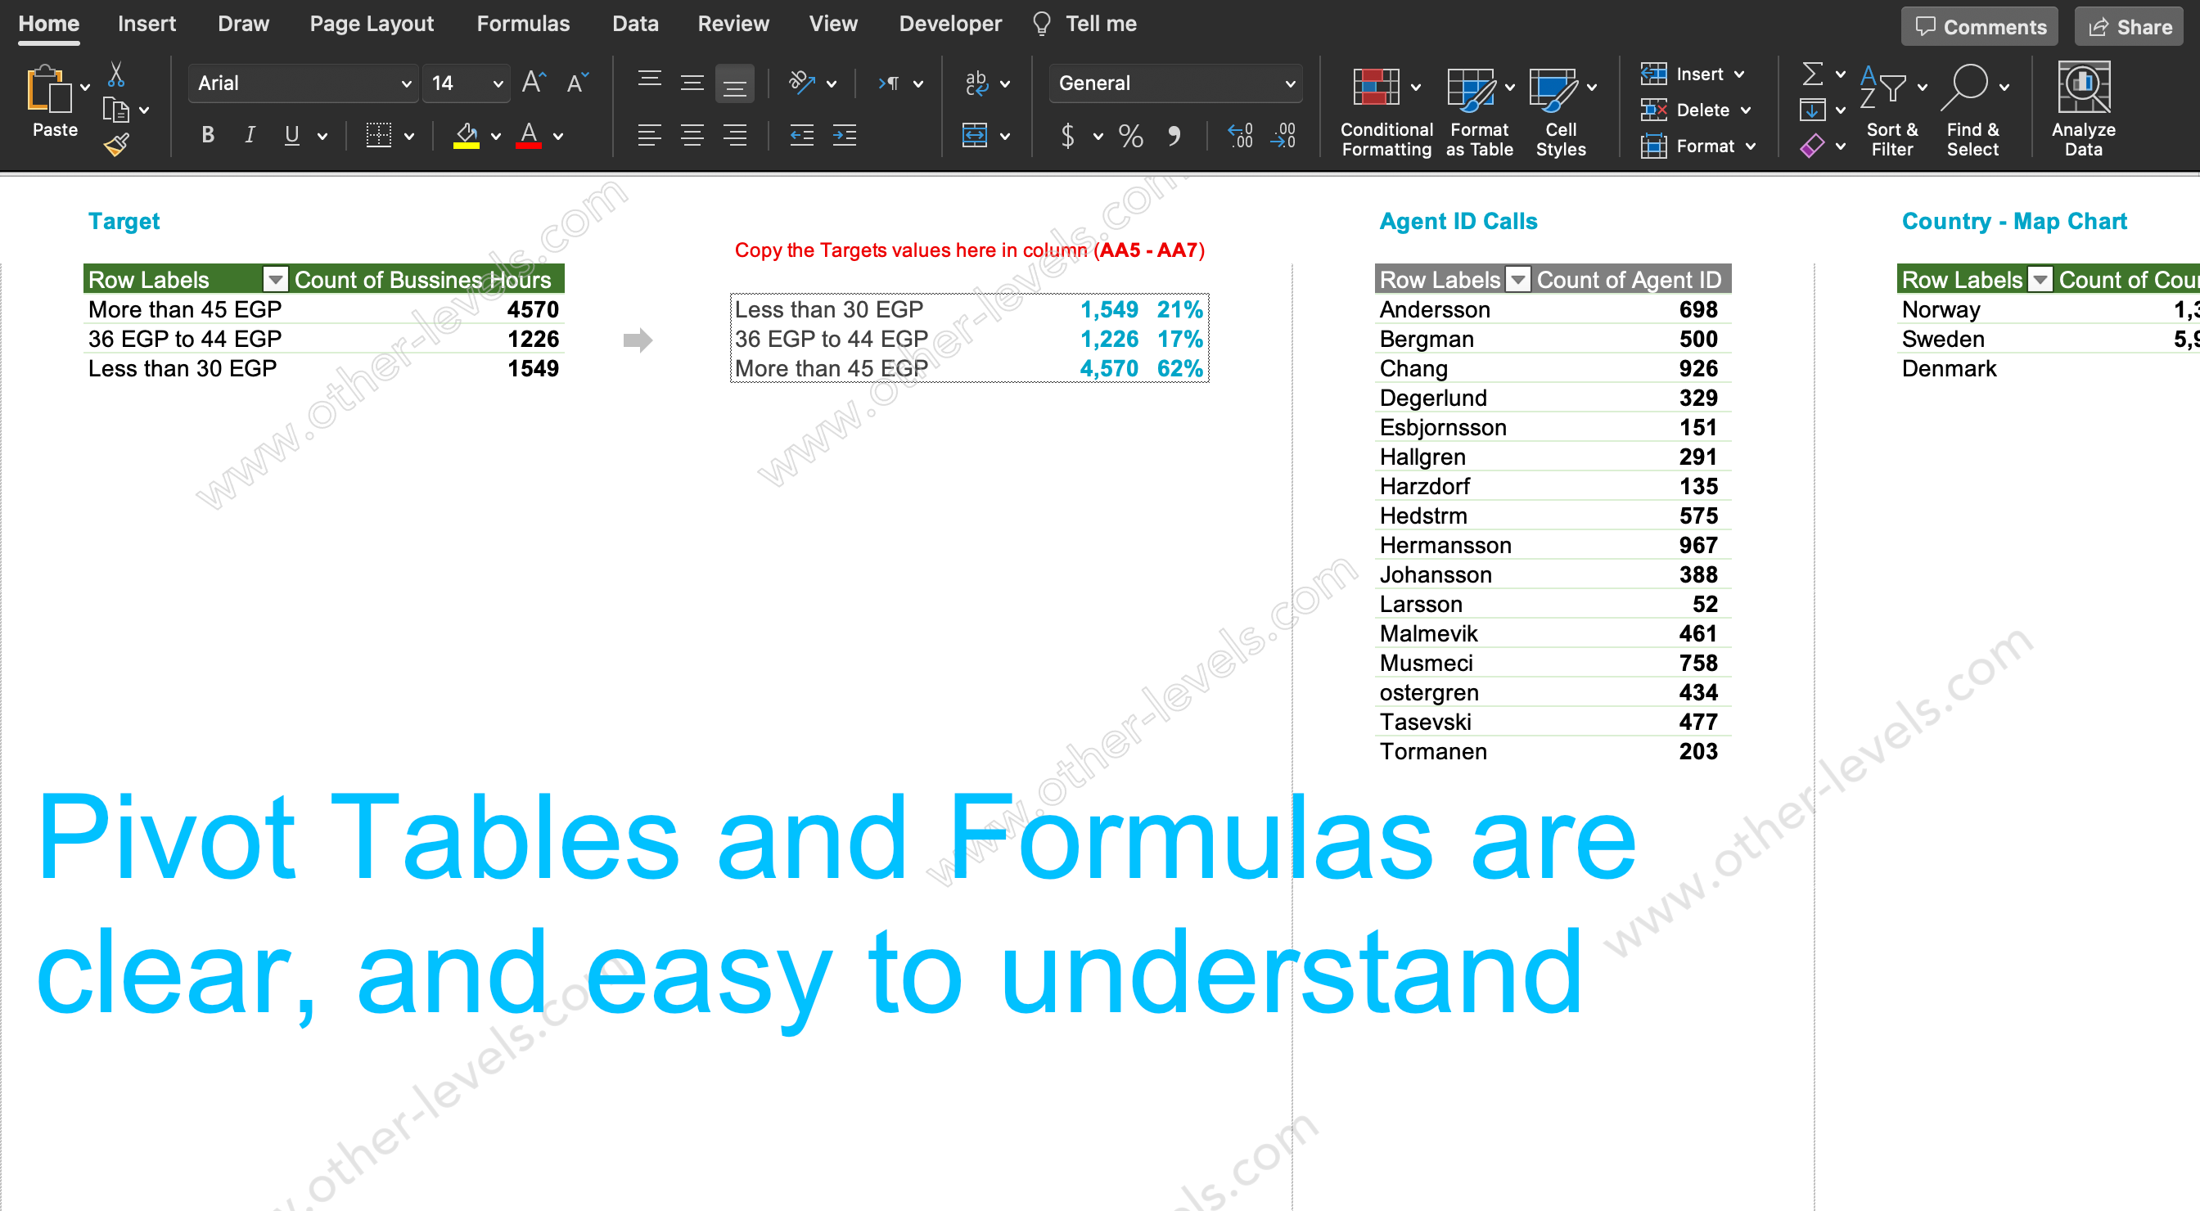Click the Middle Align icon
This screenshot has height=1211, width=2200.
click(x=692, y=83)
